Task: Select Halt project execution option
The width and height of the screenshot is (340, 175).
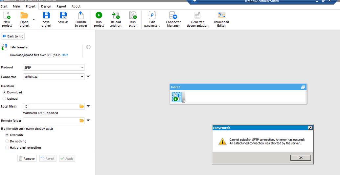Action: pyautogui.click(x=7, y=147)
